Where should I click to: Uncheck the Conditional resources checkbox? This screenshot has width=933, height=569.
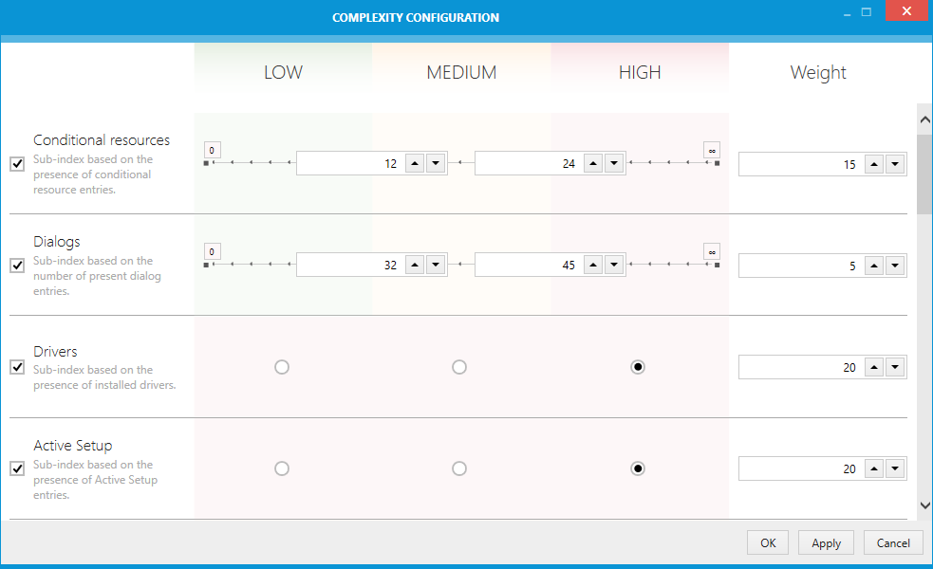tap(16, 163)
